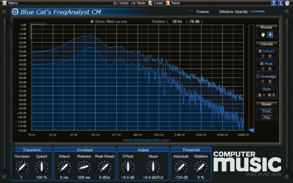This screenshot has width=293, height=183.
Task: Open the info 'i' icon
Action: pyautogui.click(x=280, y=3)
